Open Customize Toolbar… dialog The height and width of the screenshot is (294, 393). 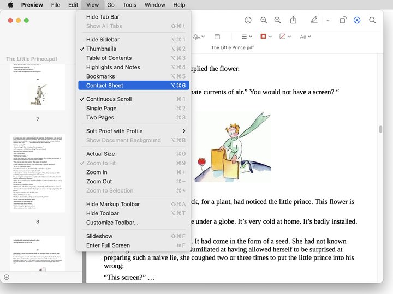134,223
